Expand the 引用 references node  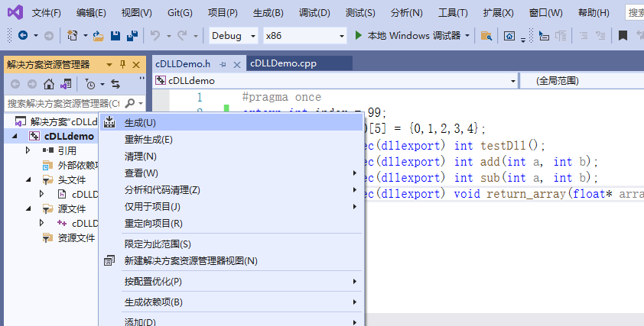28,150
